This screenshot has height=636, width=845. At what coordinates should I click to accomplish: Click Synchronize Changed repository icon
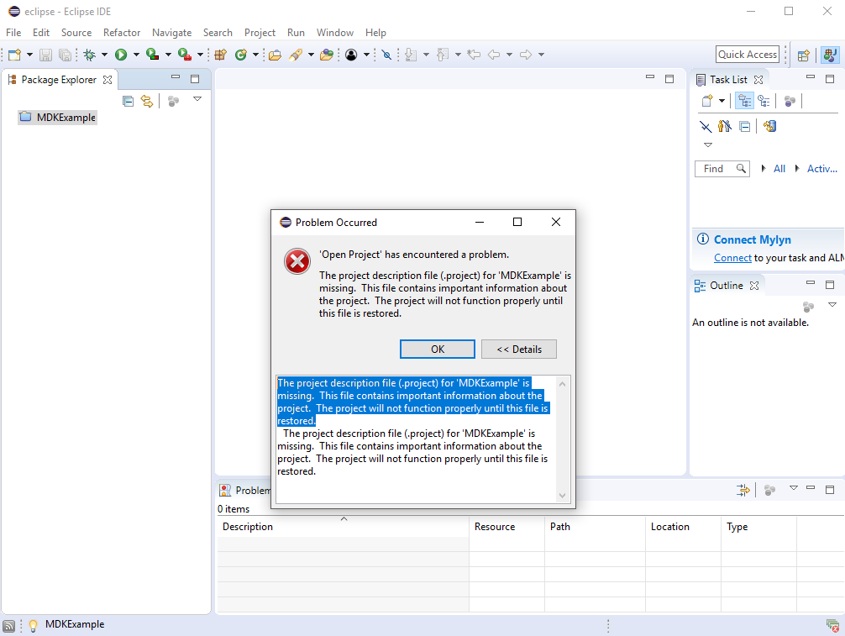pyautogui.click(x=770, y=126)
